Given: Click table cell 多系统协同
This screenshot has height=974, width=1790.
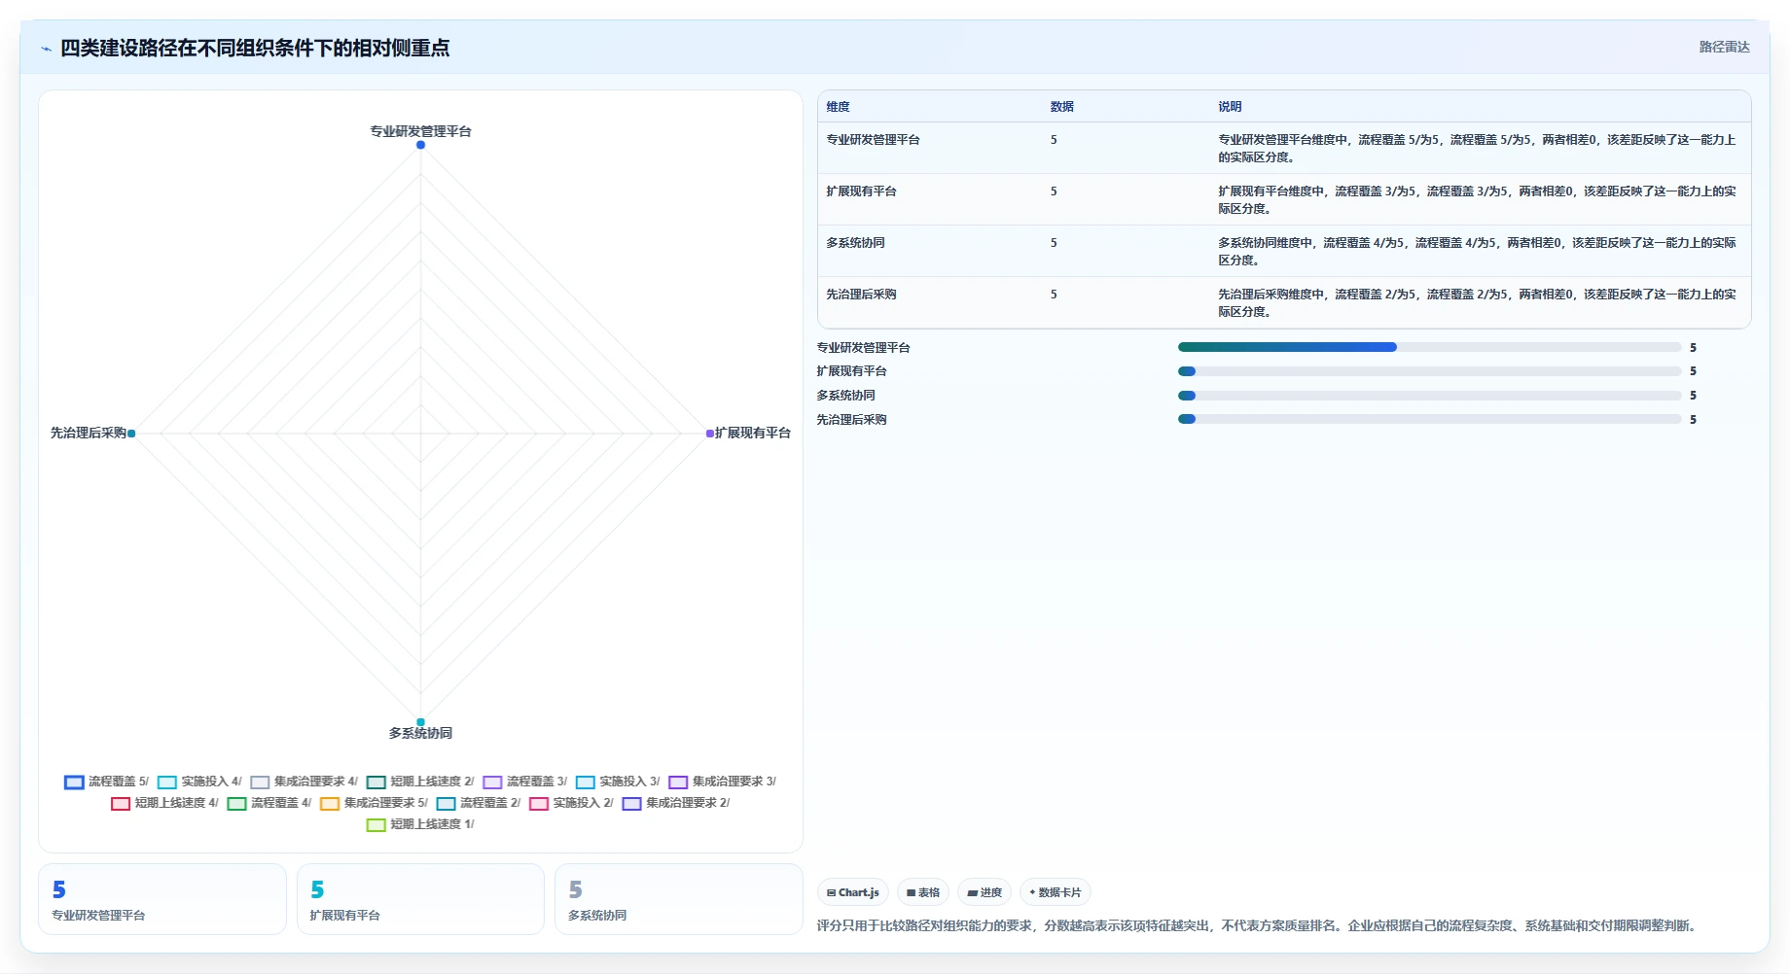Looking at the screenshot, I should (x=855, y=243).
